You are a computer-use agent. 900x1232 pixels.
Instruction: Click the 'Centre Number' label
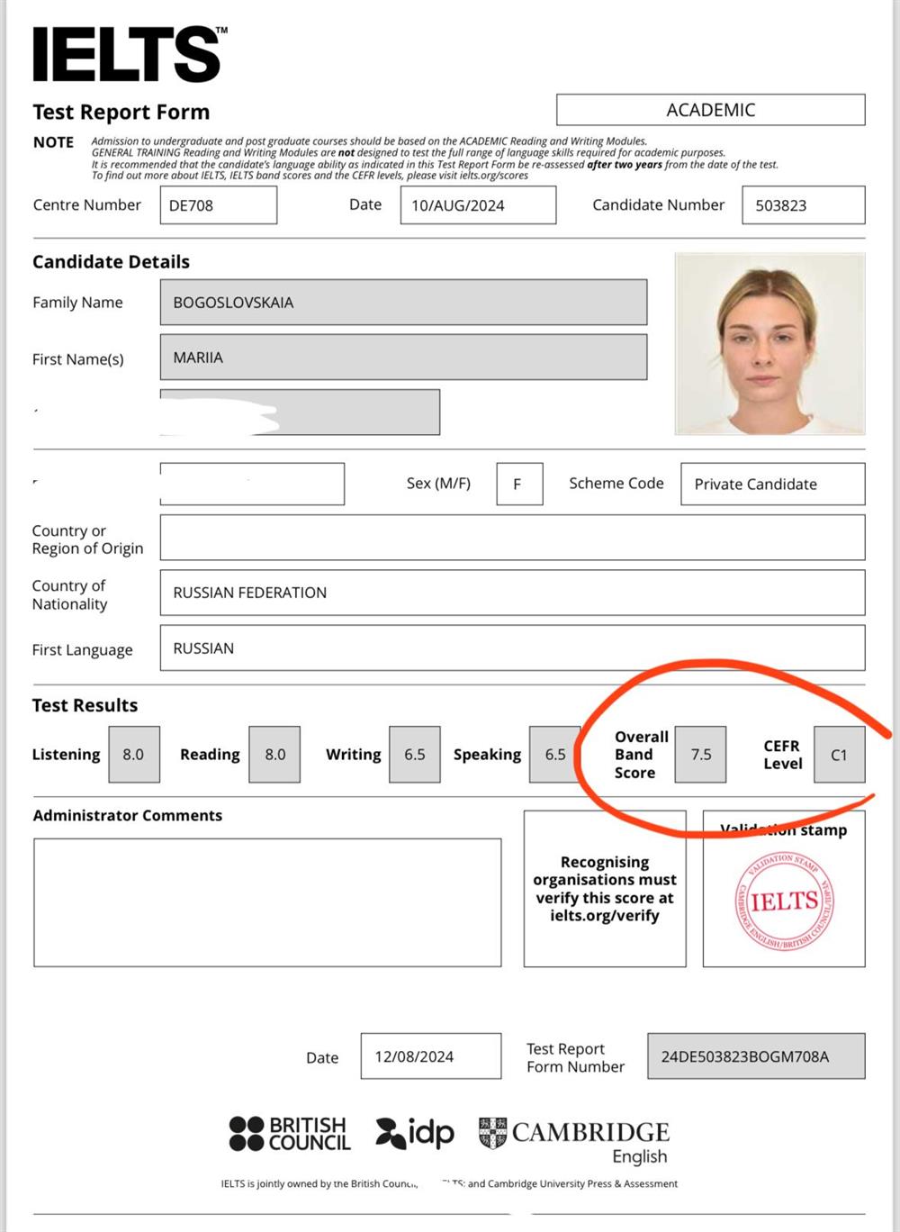point(87,205)
